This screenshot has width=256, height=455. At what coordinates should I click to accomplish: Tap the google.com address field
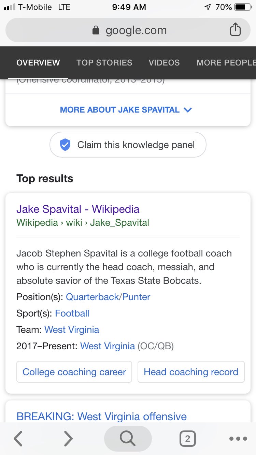[x=128, y=30]
